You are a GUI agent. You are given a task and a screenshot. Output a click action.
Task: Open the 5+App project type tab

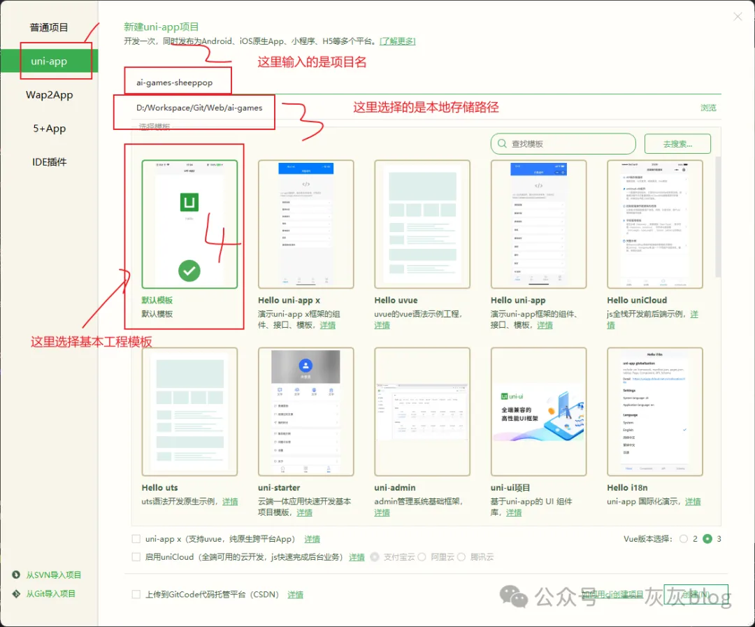click(x=49, y=129)
